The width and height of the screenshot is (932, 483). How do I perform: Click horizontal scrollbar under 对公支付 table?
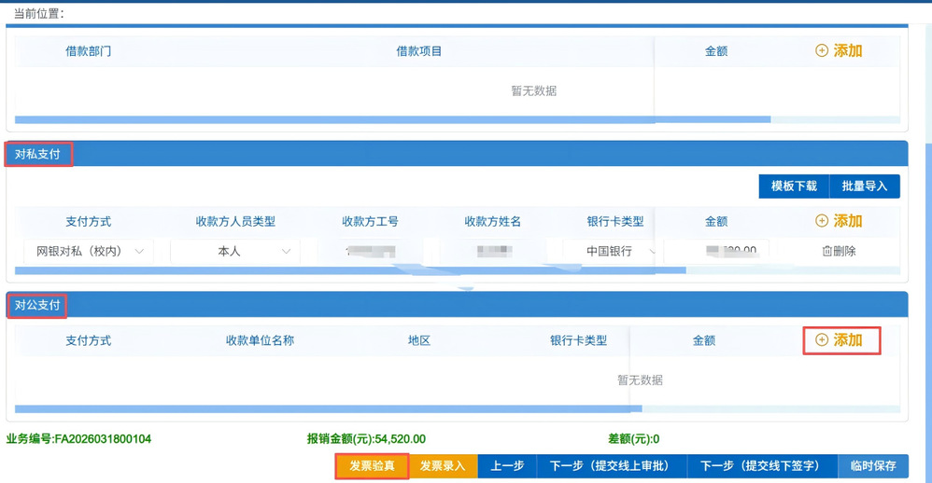tap(327, 408)
